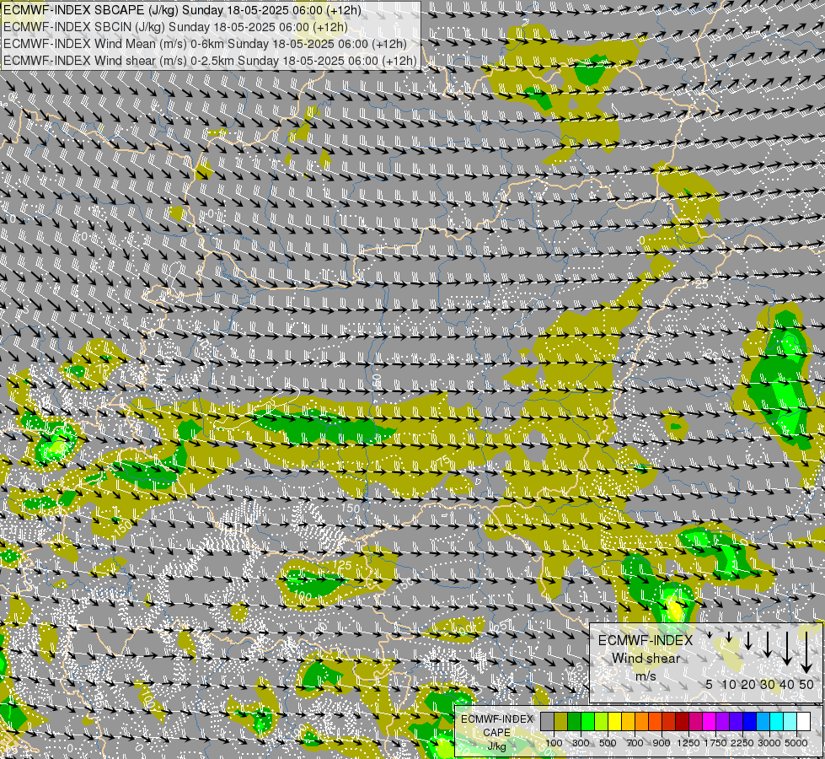Choose the dark red CAPE legend swatch
Image resolution: width=825 pixels, height=759 pixels.
(683, 721)
